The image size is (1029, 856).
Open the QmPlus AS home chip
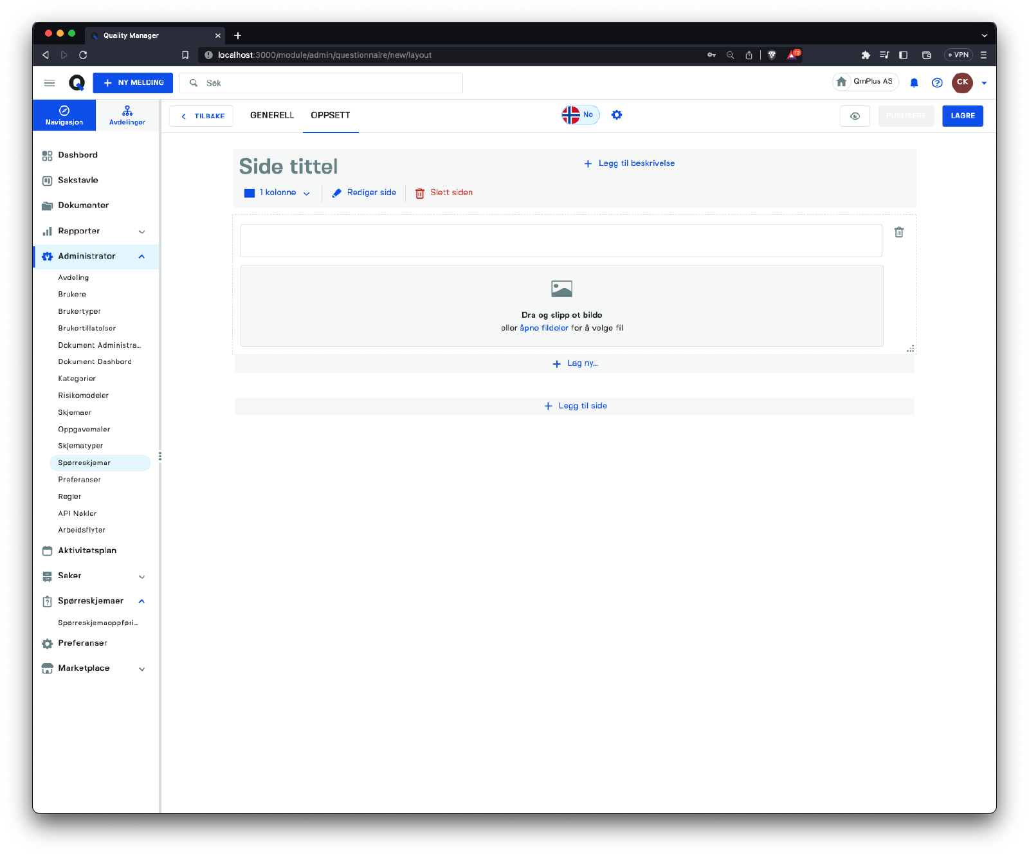tap(866, 82)
